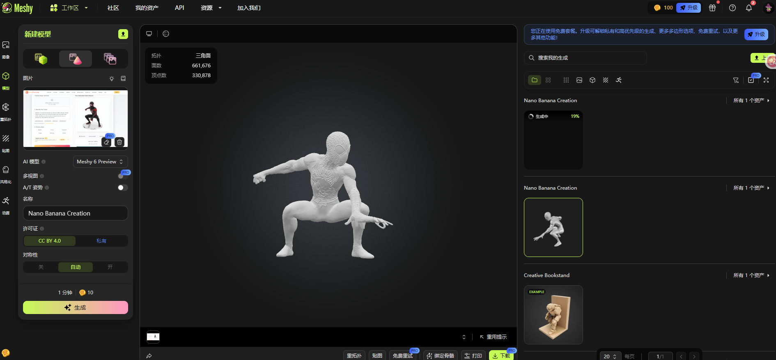Click the 免费重试 free retry button
This screenshot has width=776, height=360.
click(403, 355)
